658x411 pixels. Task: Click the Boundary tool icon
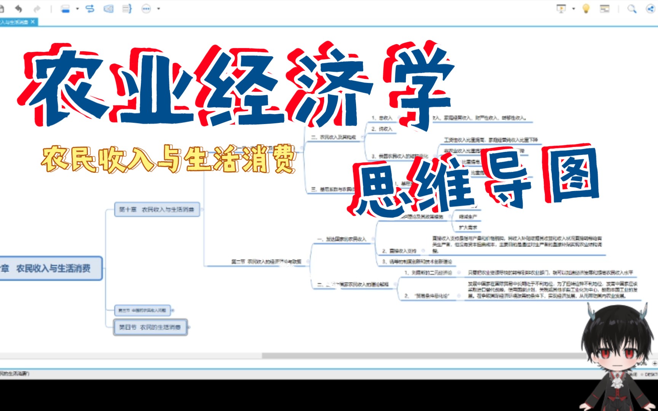[x=109, y=9]
